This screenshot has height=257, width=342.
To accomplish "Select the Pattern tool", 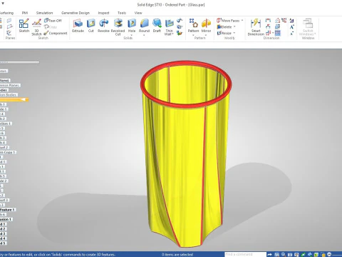I will (x=193, y=26).
